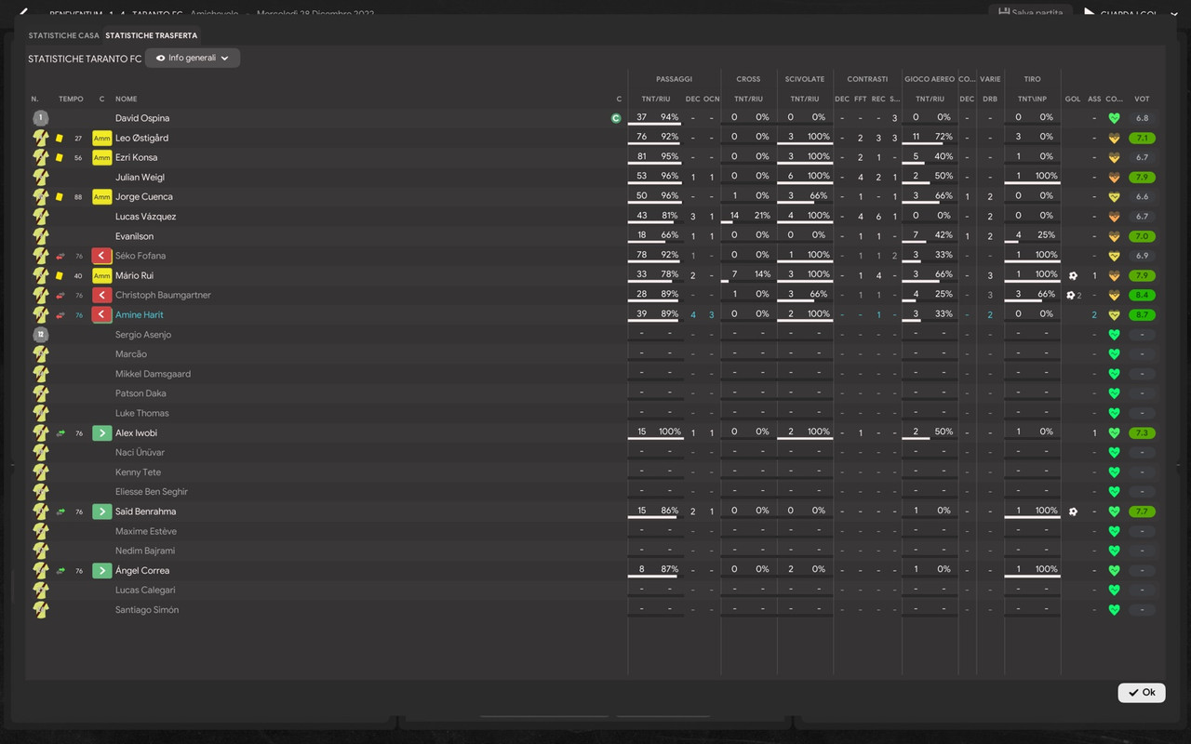Image resolution: width=1191 pixels, height=744 pixels.
Task: Click the swap icon in Alex Iwobi's time column
Action: pos(60,432)
